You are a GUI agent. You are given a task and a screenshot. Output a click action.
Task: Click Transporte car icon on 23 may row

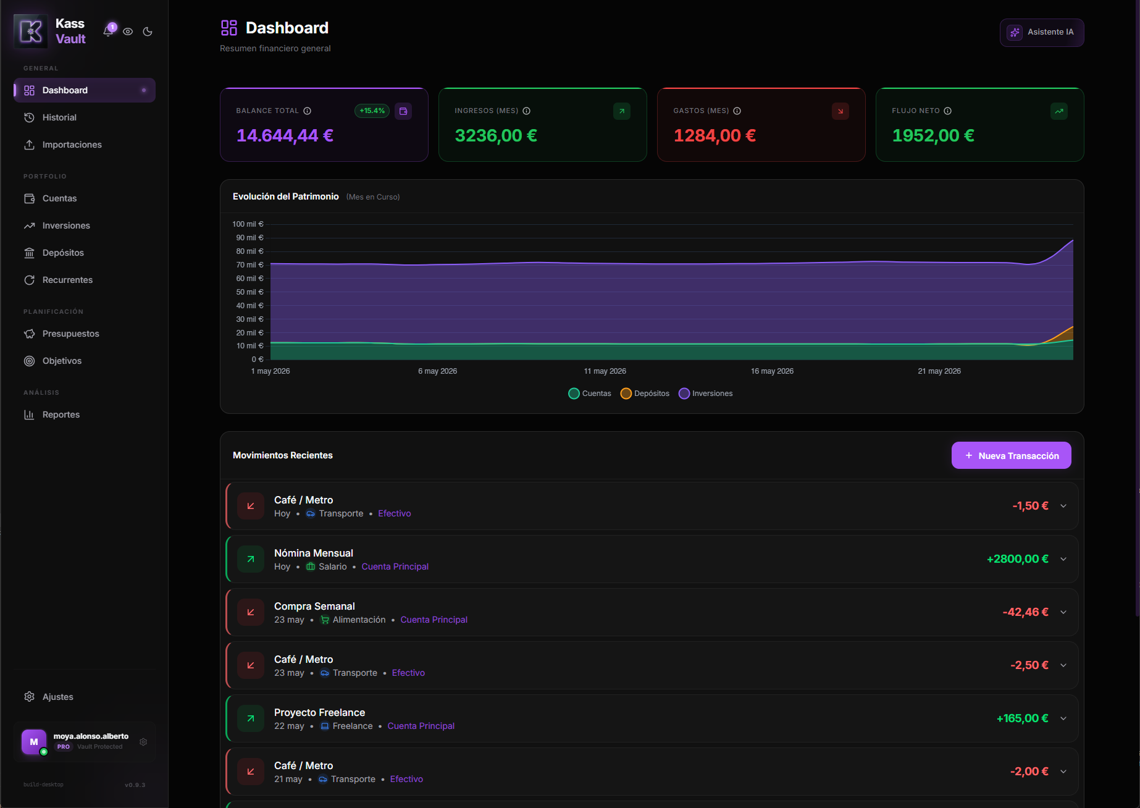point(325,673)
